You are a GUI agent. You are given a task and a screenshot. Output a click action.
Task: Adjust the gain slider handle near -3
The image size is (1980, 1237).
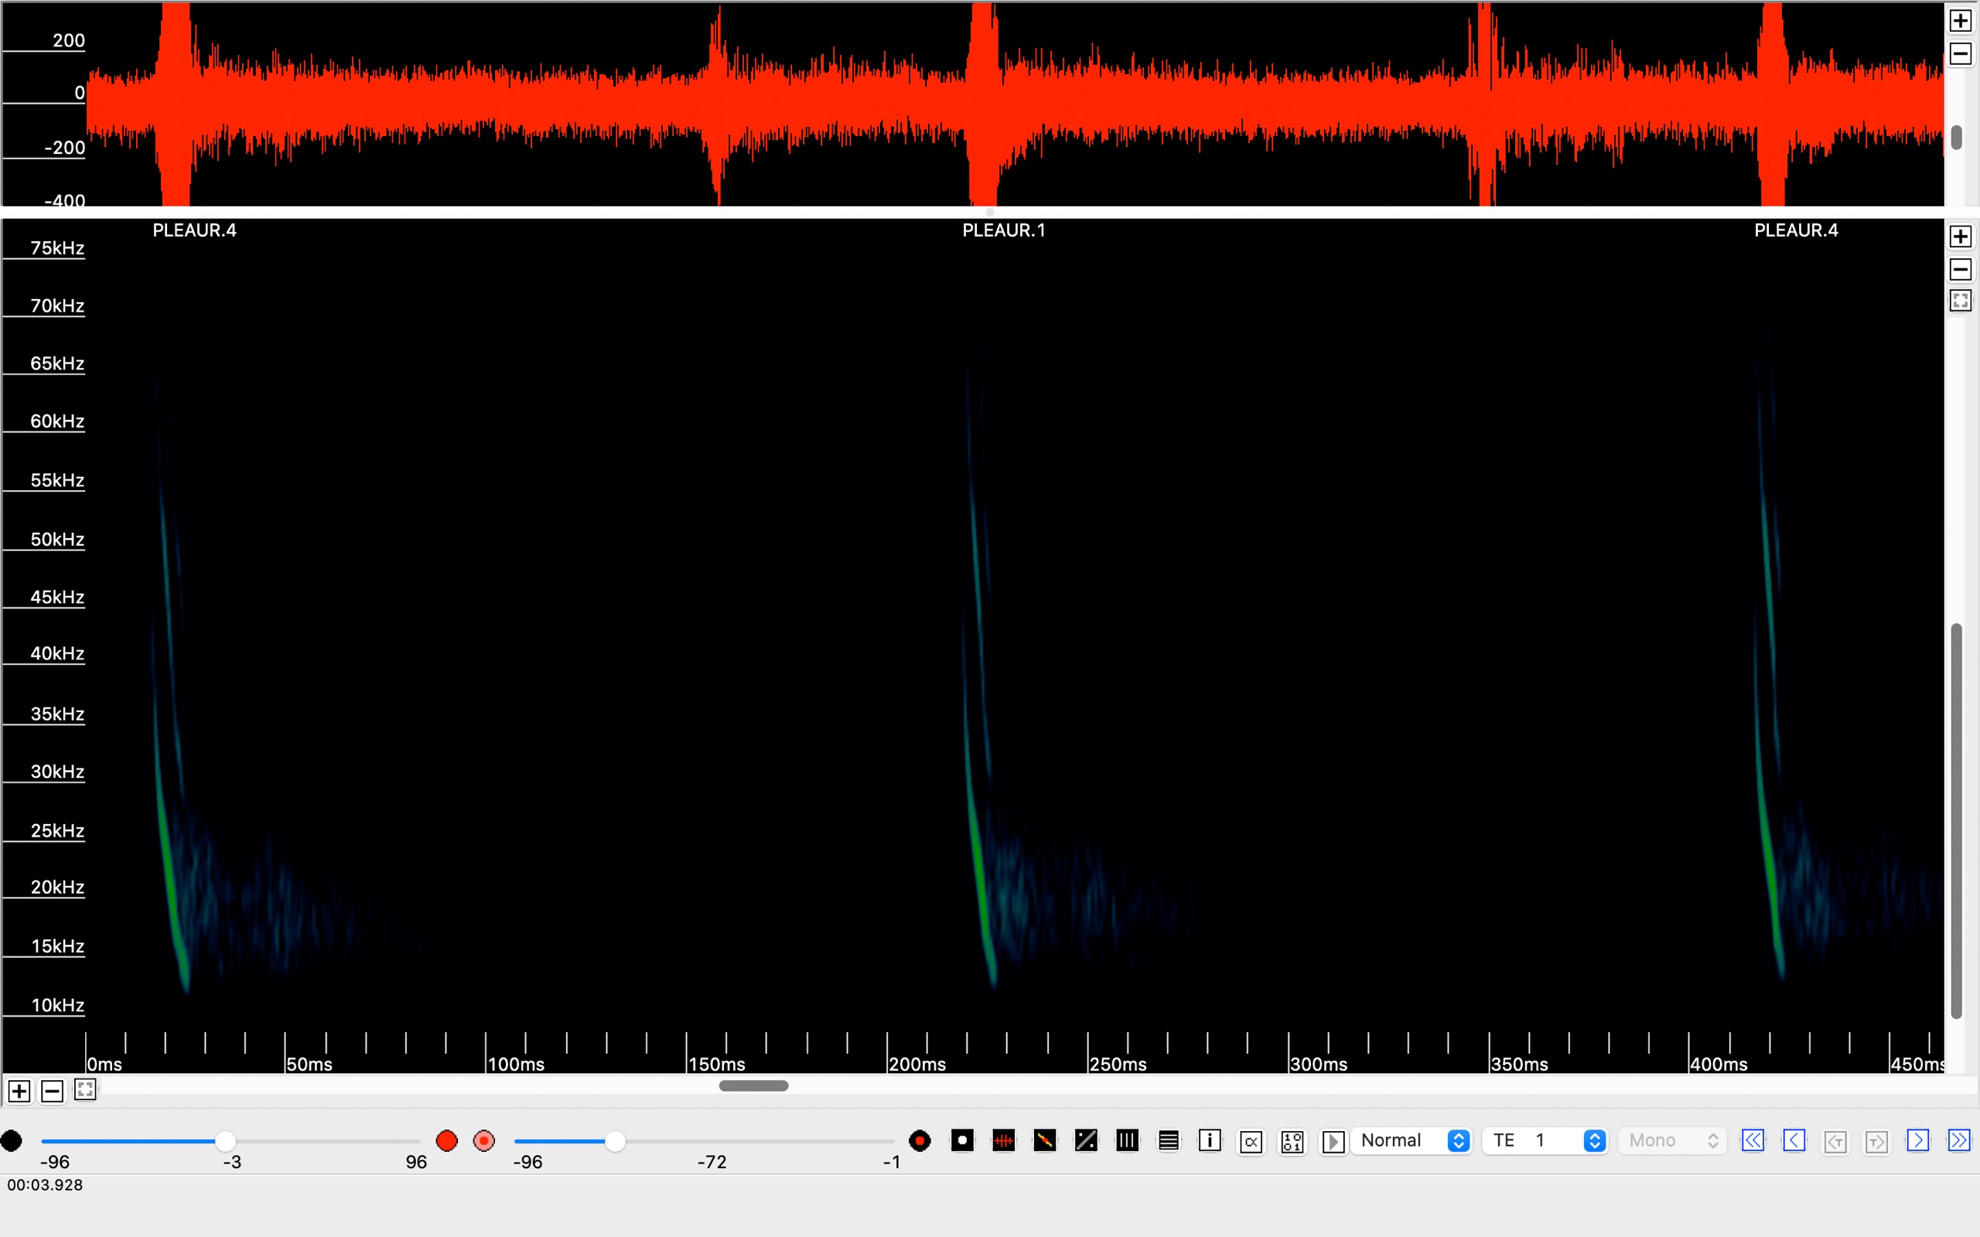[226, 1140]
